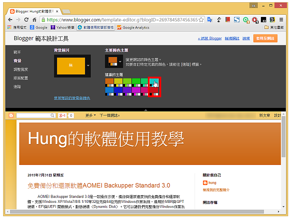Collapse the designer panel with the small triangle
289x218 pixels.
pos(146,110)
